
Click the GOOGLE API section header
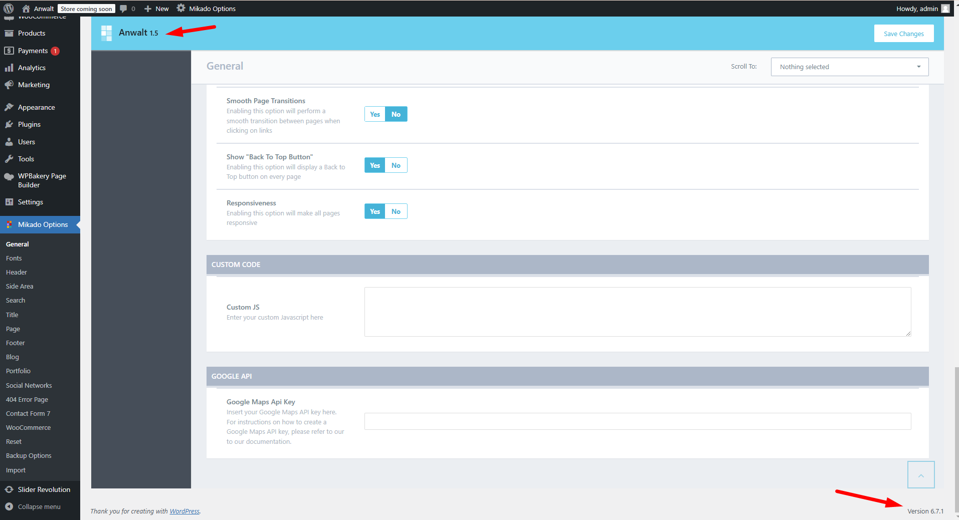click(x=567, y=376)
